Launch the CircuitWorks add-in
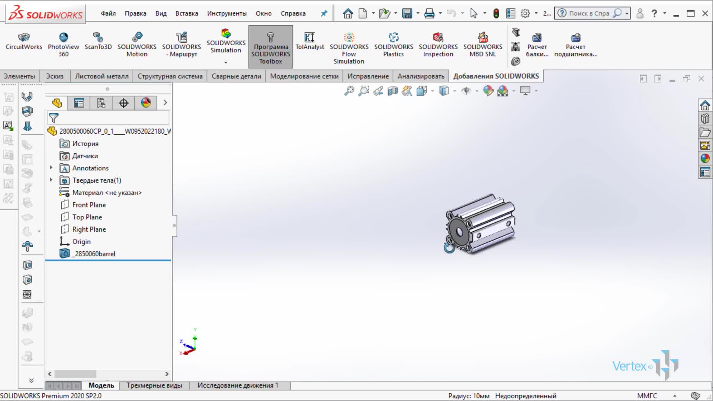This screenshot has height=401, width=713. coord(24,41)
